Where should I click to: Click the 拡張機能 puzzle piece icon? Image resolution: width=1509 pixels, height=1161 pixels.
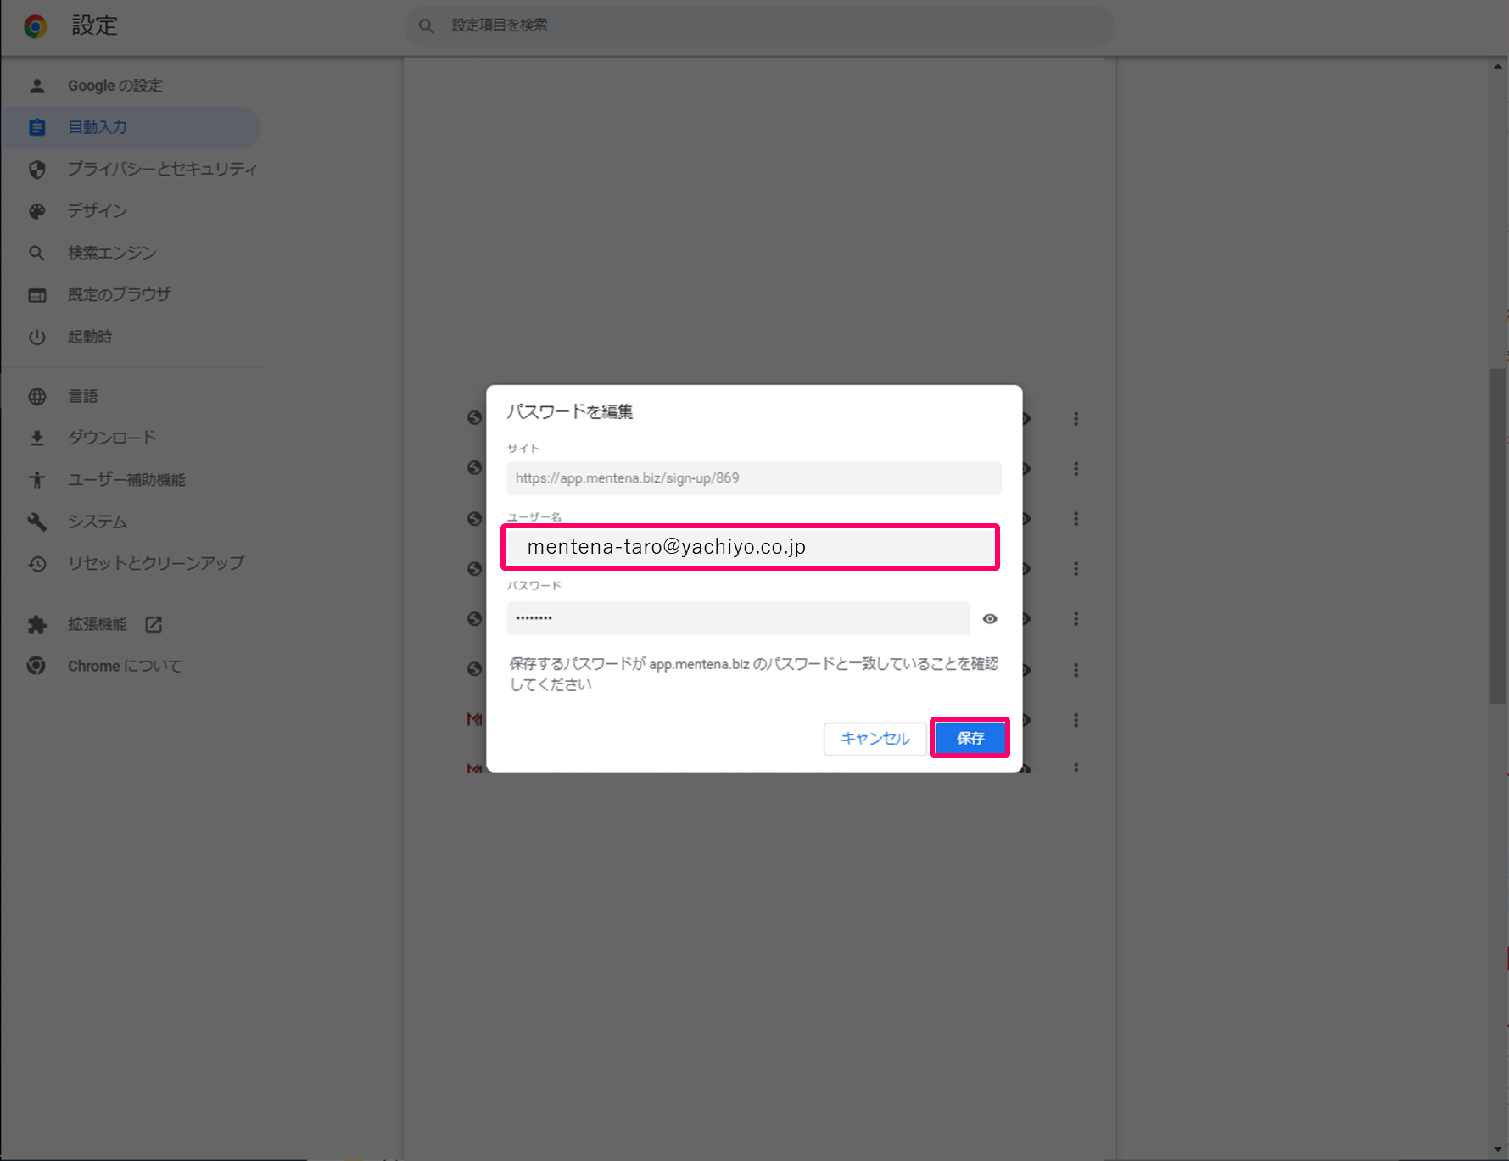pyautogui.click(x=37, y=625)
